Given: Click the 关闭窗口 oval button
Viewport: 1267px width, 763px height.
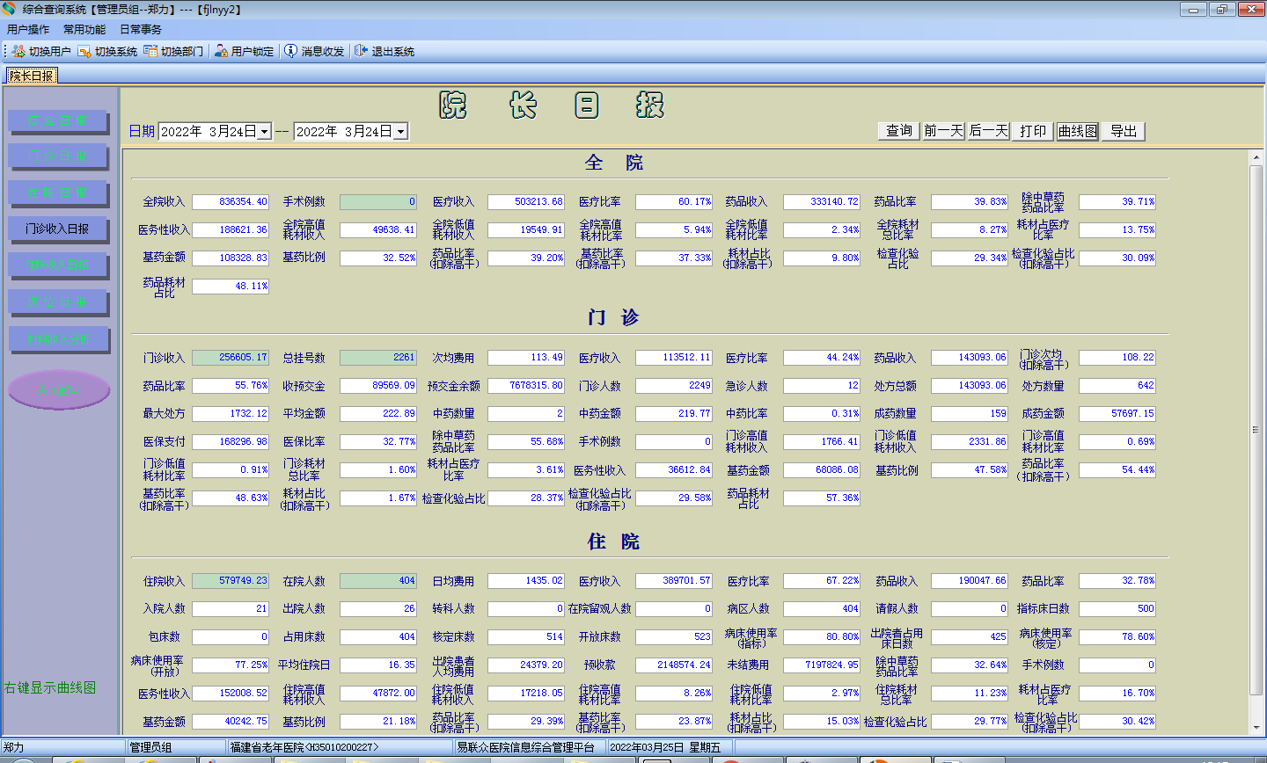Looking at the screenshot, I should [x=59, y=389].
